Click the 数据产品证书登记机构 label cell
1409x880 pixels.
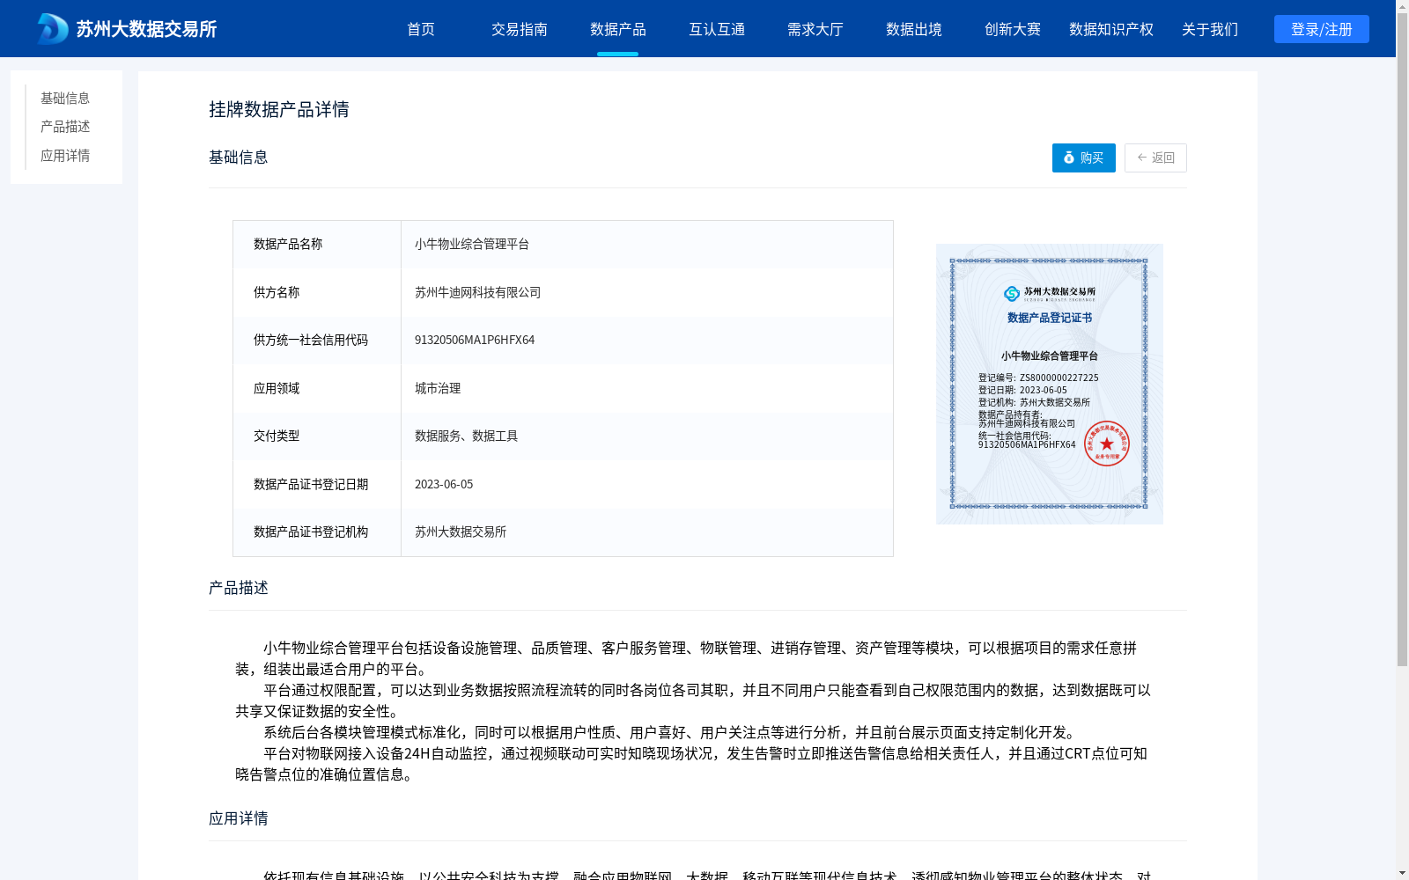tap(317, 532)
